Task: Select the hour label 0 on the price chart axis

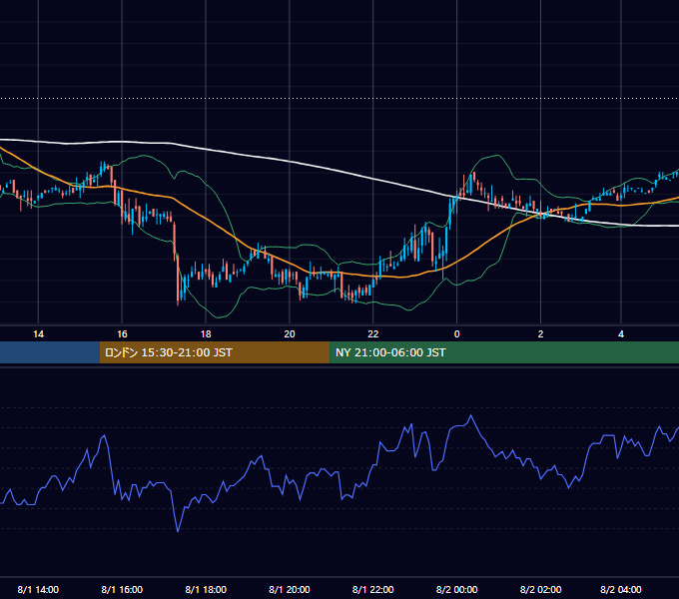Action: pyautogui.click(x=456, y=334)
